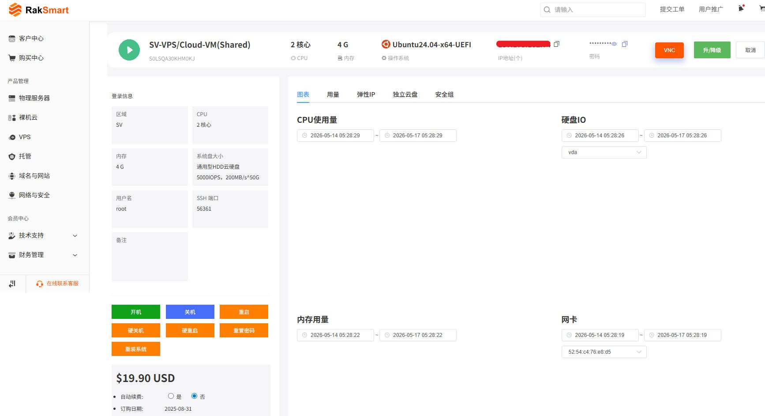Click 网卡 start date 2026-05-14 05:28:19
Image resolution: width=765 pixels, height=416 pixels.
click(x=600, y=335)
